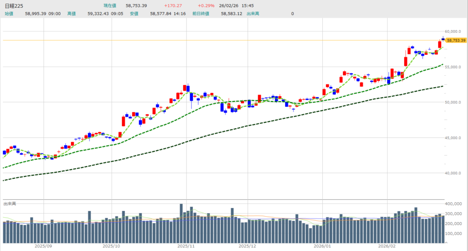The image size is (468, 251).
Task: Click the 2025/12 date axis label
Action: [x=247, y=246]
